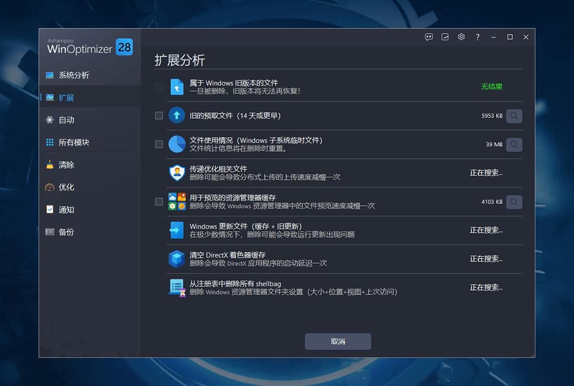Click the 所有模块 grid icon

[50, 142]
